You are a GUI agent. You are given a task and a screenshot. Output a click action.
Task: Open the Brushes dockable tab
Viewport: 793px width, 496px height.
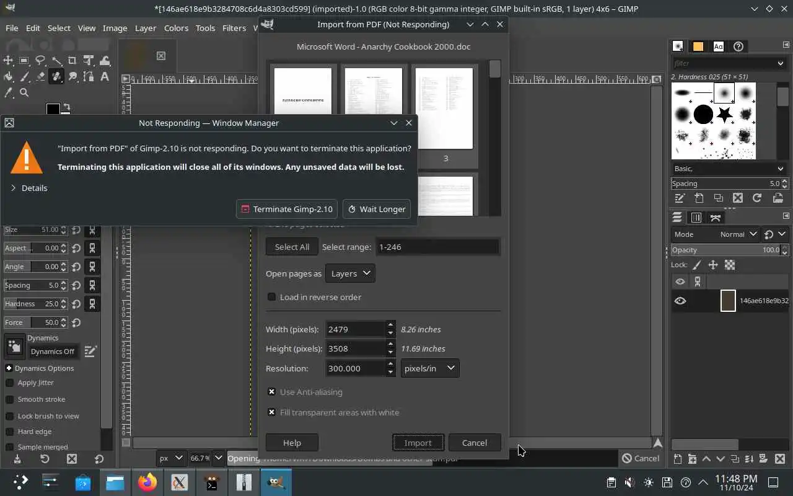(x=678, y=46)
